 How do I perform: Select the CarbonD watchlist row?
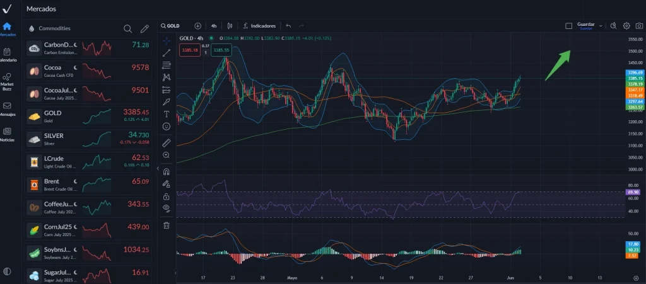(88, 48)
